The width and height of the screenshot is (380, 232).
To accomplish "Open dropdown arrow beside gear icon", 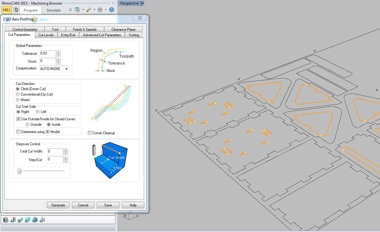I will [106, 10].
